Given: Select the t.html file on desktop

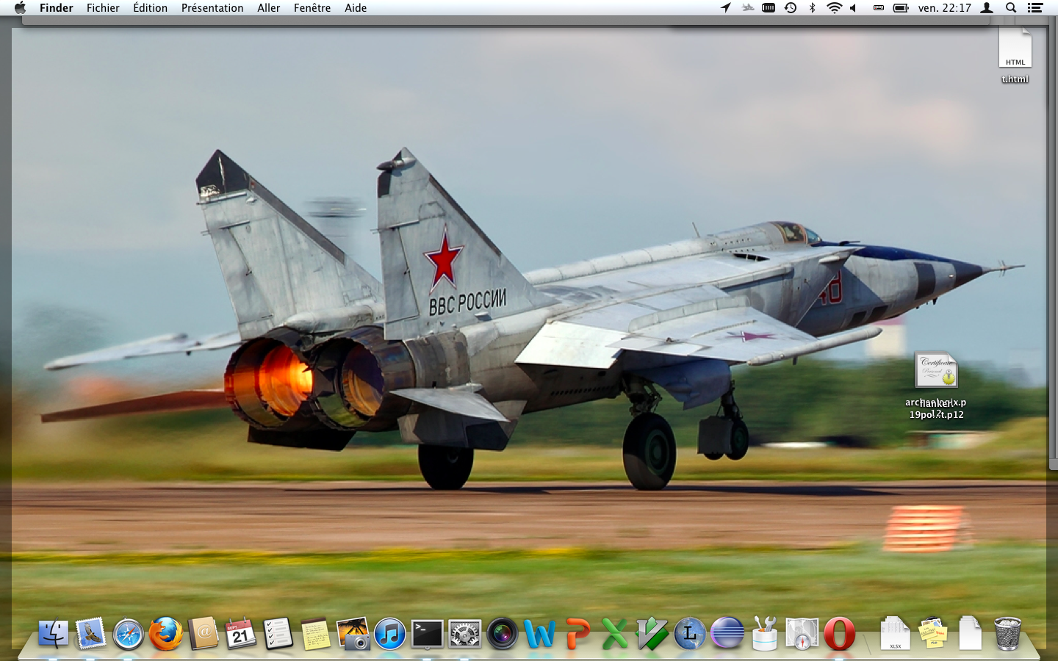Looking at the screenshot, I should [x=1015, y=51].
